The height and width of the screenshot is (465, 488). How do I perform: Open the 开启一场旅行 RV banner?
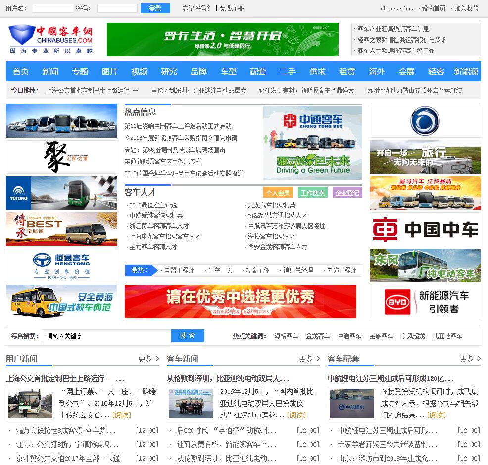[425, 157]
